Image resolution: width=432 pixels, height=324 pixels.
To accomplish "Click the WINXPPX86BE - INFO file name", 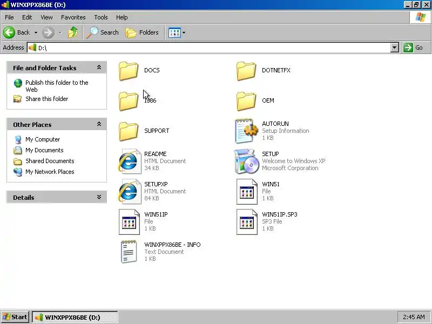I will point(172,245).
